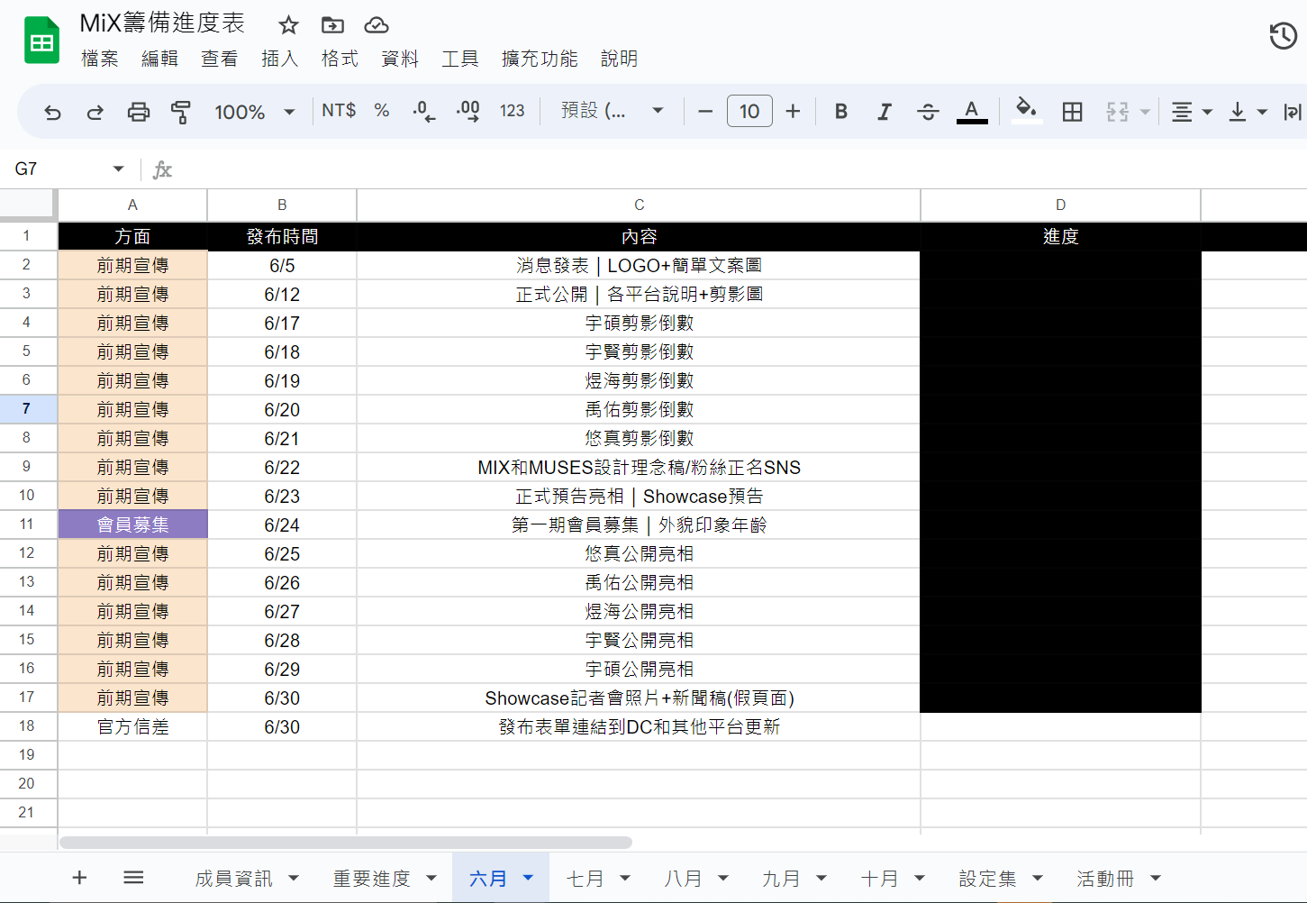Viewport: 1307px width, 903px height.
Task: Expand the 100% zoom dropdown
Action: (x=255, y=112)
